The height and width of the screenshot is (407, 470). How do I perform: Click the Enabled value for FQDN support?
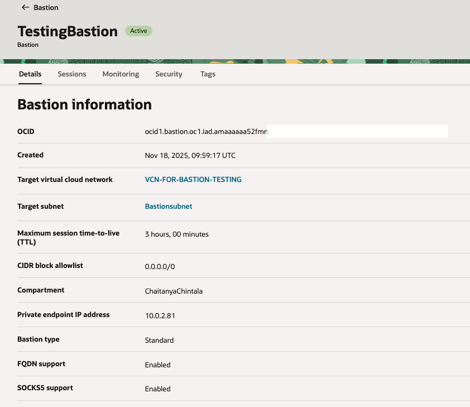(157, 365)
